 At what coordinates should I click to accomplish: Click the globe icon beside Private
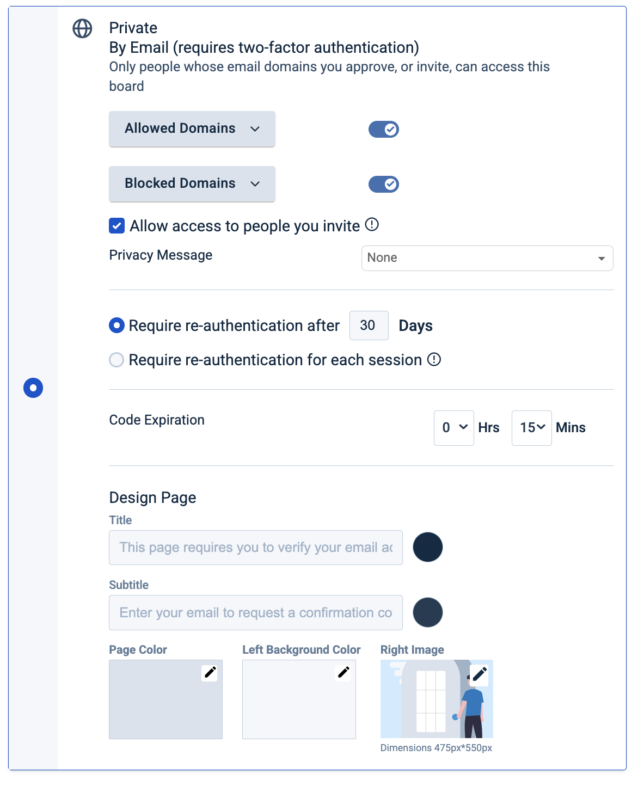pyautogui.click(x=82, y=28)
